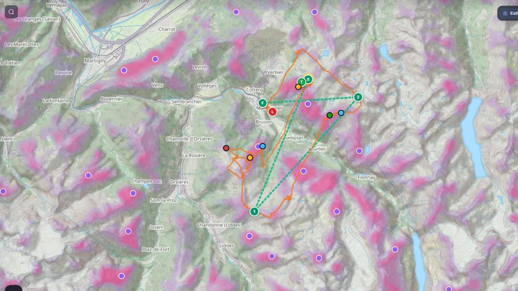Image resolution: width=518 pixels, height=291 pixels.
Task: Click the Cotterg label
Action: coord(254,90)
